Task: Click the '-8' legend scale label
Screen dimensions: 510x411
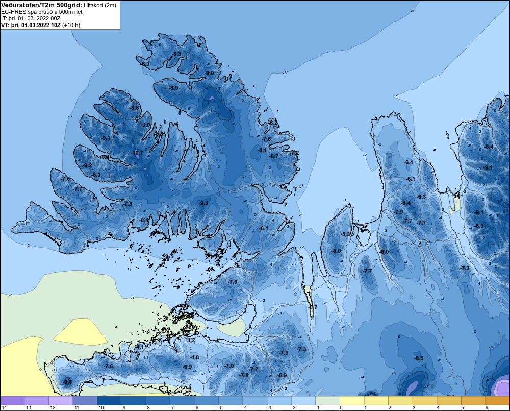Action: [148, 408]
